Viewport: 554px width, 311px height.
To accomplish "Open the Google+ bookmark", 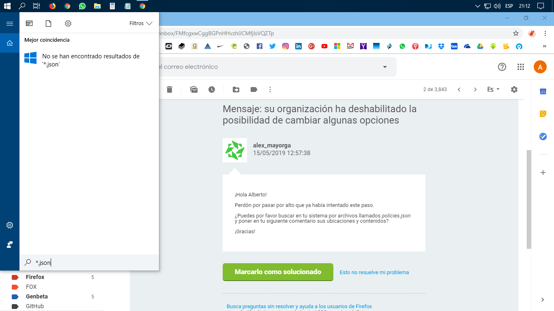I will (311, 46).
